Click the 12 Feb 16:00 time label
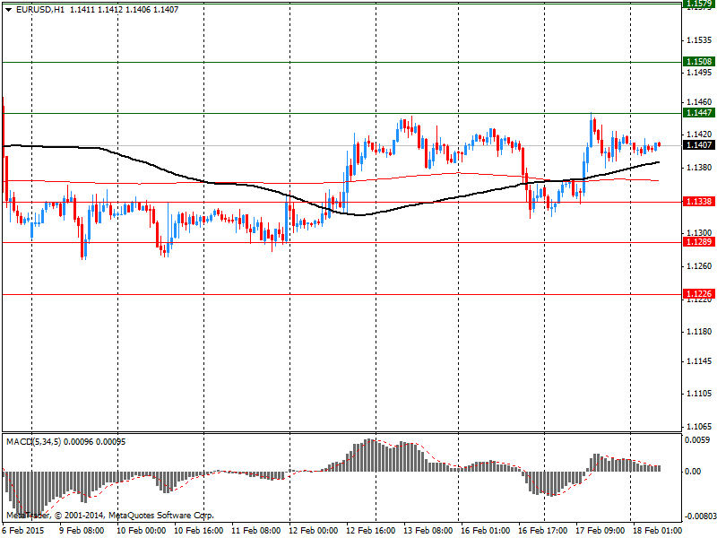 click(371, 530)
